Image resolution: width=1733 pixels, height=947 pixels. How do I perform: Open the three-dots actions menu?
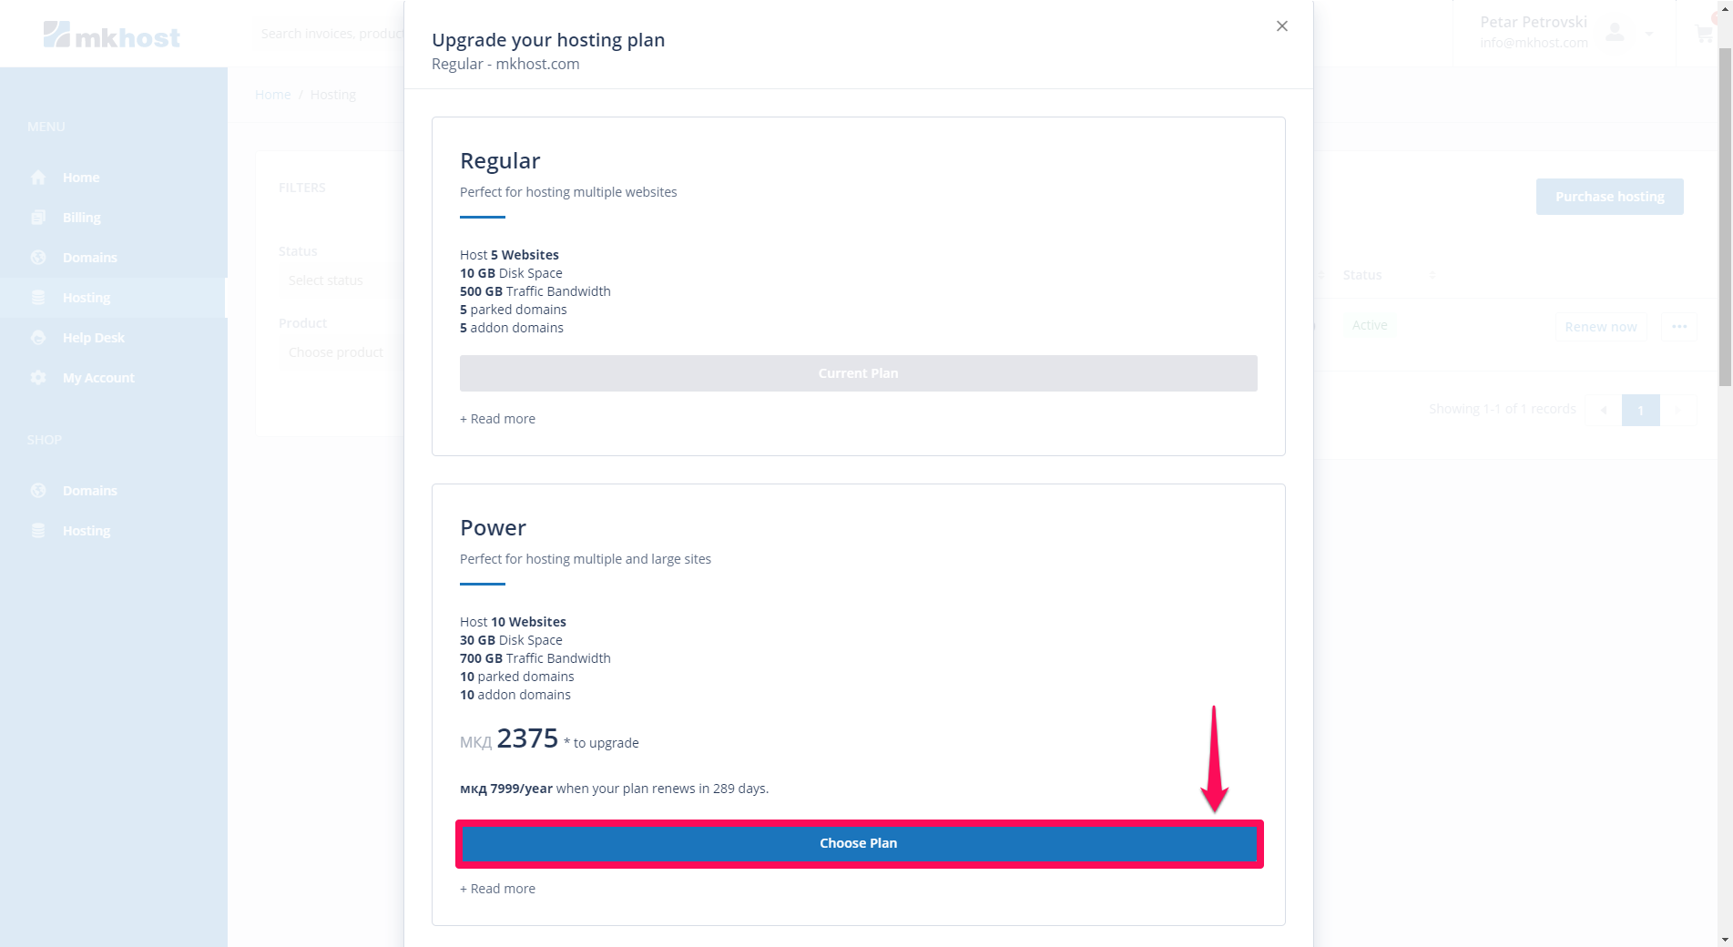pyautogui.click(x=1678, y=327)
